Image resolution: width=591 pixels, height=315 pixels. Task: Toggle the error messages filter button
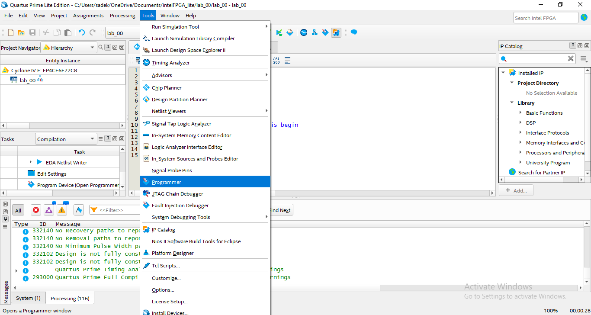click(x=36, y=210)
